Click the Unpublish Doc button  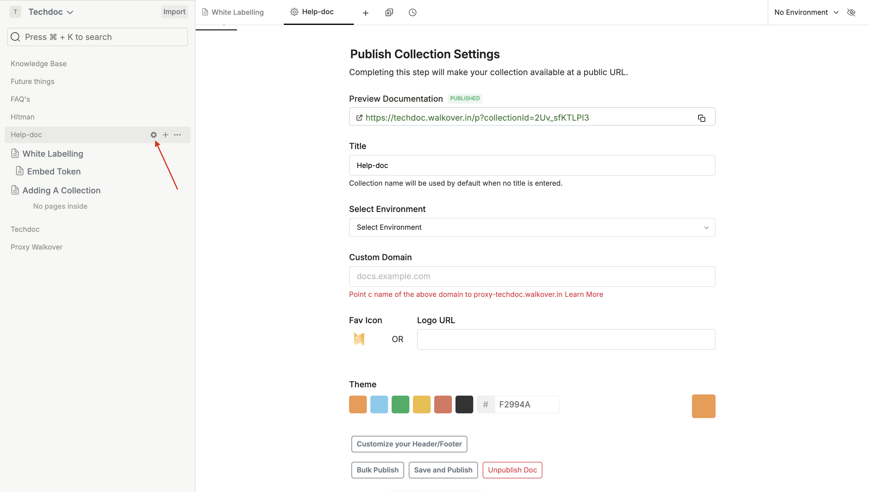pyautogui.click(x=512, y=470)
